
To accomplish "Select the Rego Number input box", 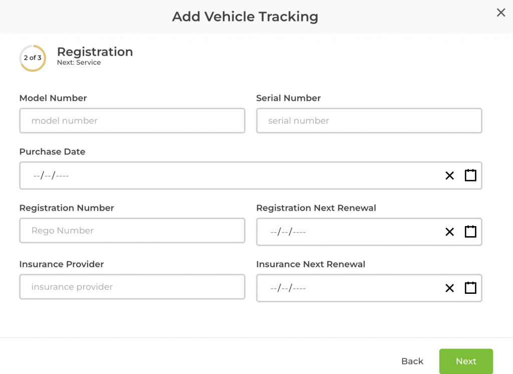I will pos(132,231).
